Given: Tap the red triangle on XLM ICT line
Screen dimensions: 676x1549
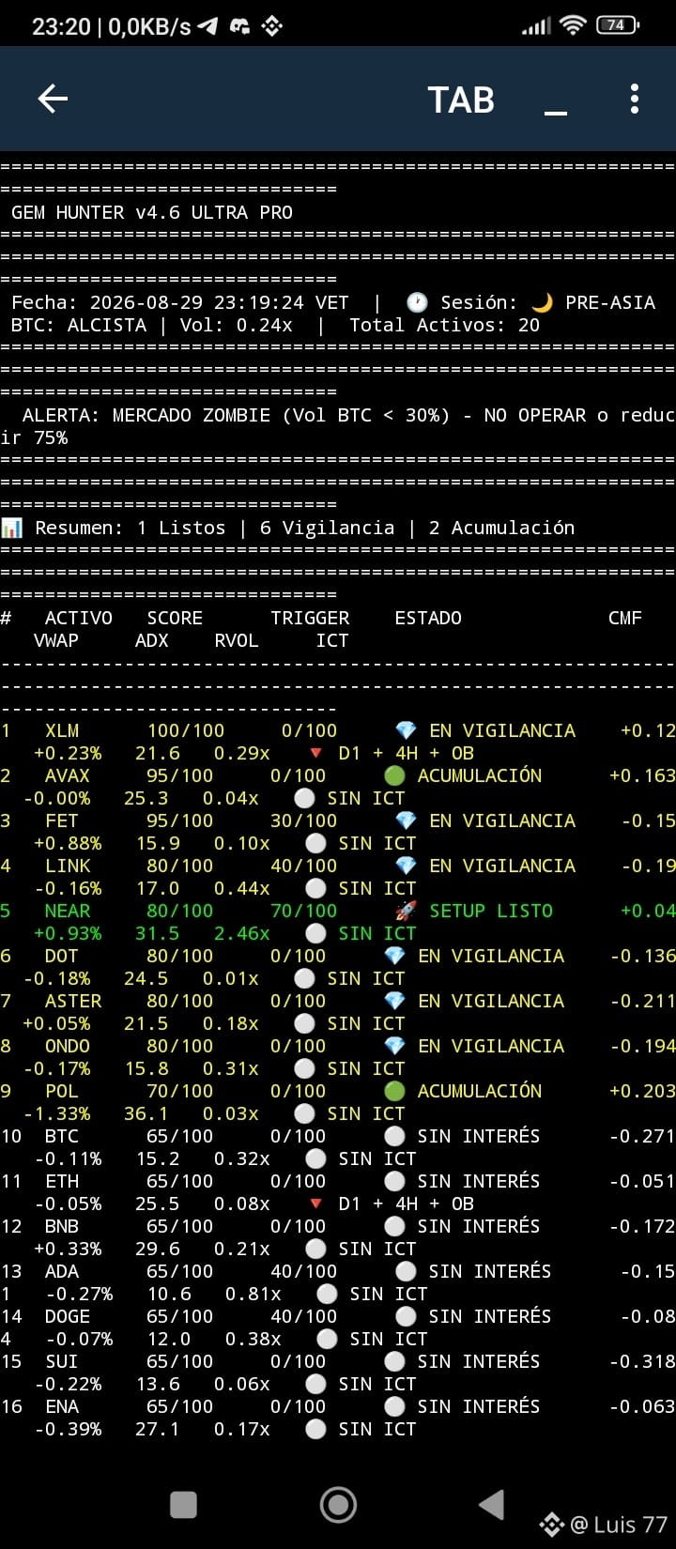Looking at the screenshot, I should [x=315, y=753].
